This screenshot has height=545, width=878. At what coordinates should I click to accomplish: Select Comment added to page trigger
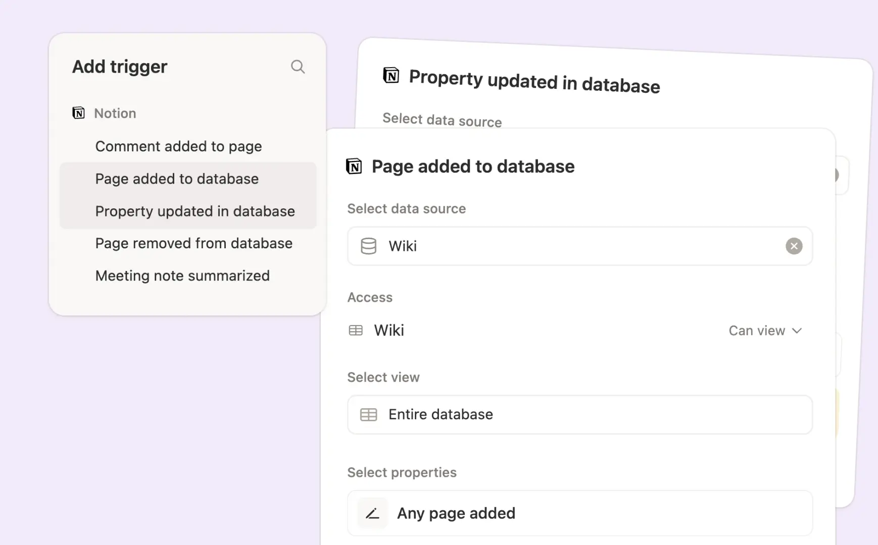pyautogui.click(x=178, y=146)
